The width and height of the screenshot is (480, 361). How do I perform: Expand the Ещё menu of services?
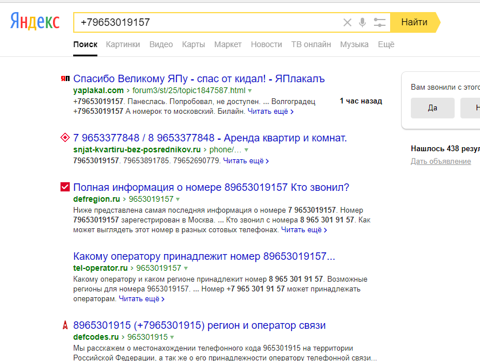click(x=386, y=45)
